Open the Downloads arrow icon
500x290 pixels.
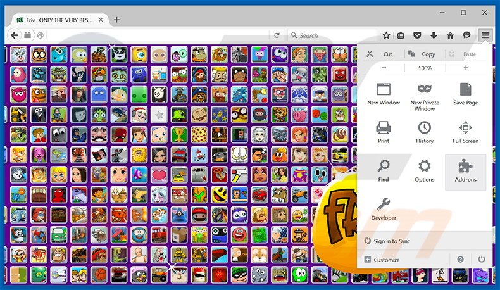(x=434, y=35)
